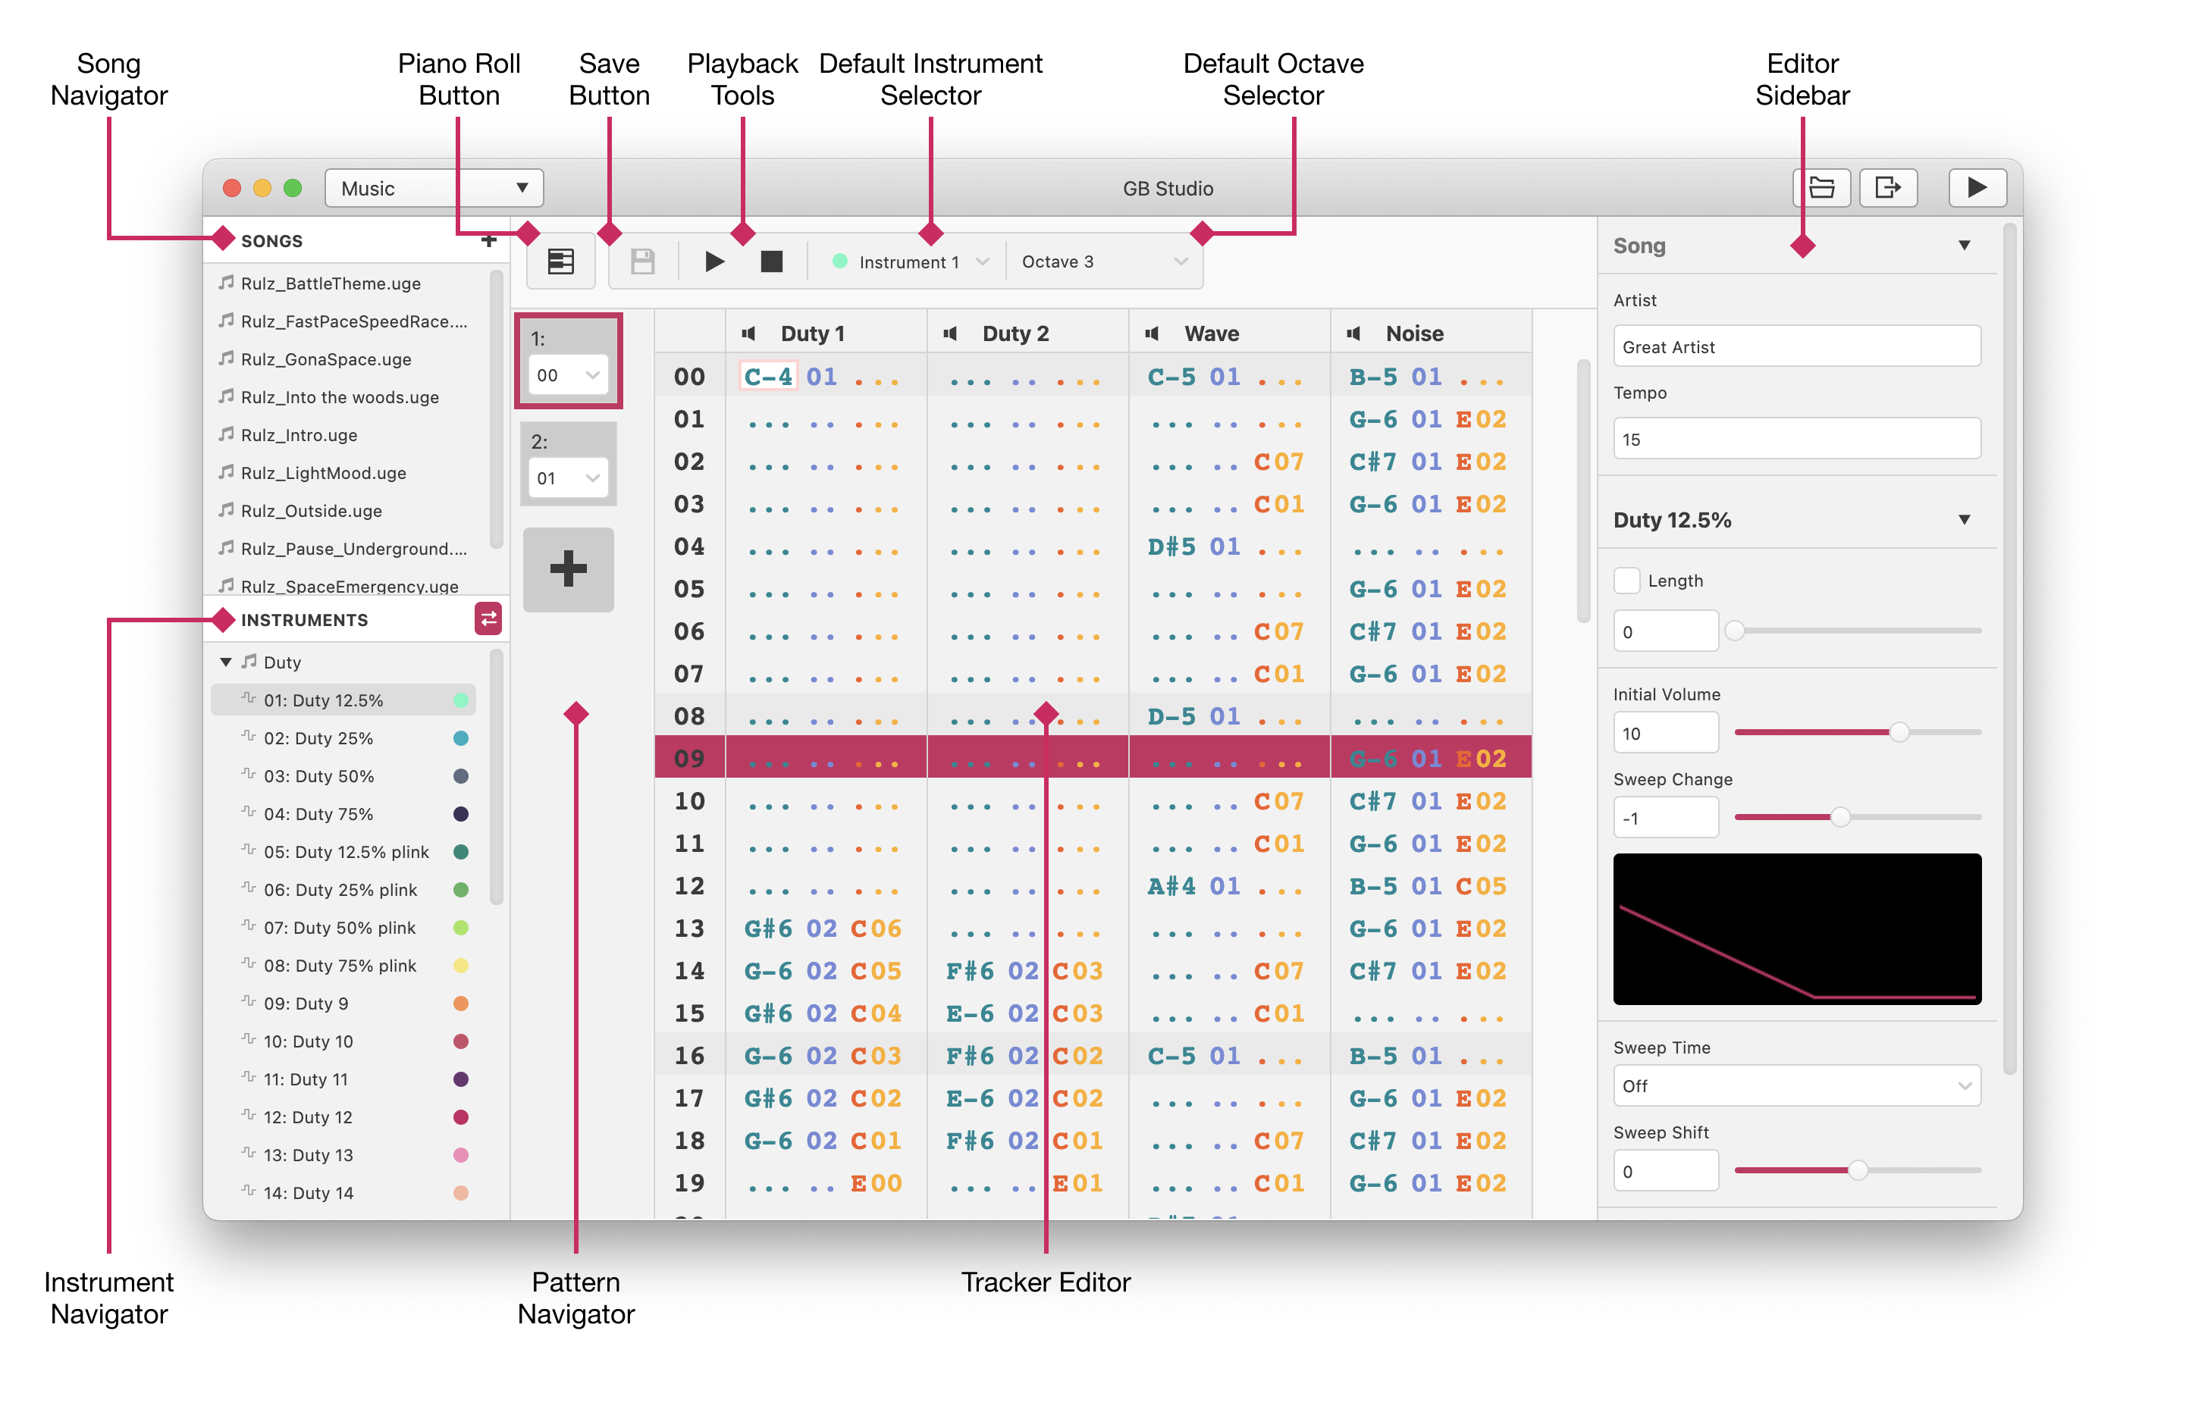2211x1406 pixels.
Task: Click the red swap icon beside INSTRUMENTS
Action: point(488,619)
